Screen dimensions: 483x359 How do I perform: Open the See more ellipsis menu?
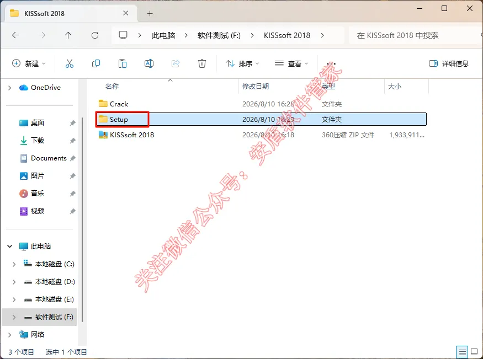[331, 63]
